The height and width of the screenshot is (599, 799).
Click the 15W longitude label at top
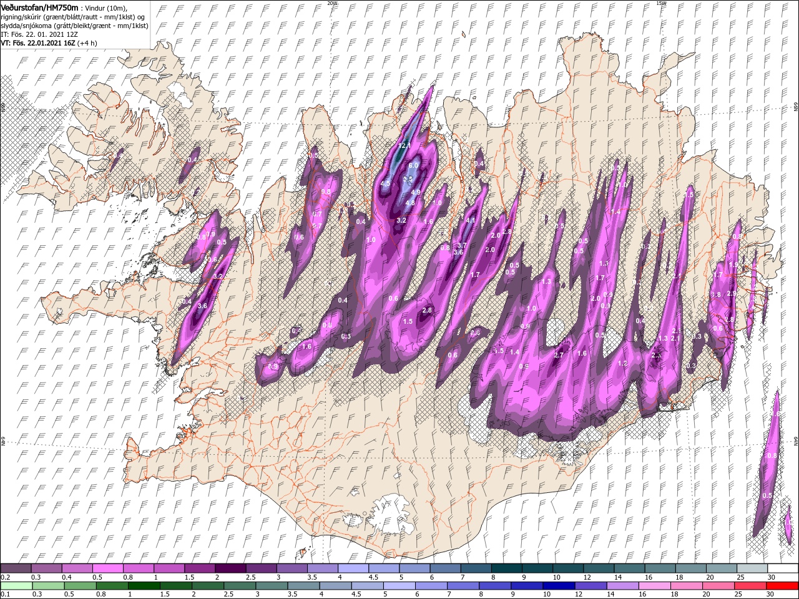pos(661,3)
